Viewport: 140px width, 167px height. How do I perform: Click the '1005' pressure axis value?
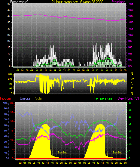(131, 29)
